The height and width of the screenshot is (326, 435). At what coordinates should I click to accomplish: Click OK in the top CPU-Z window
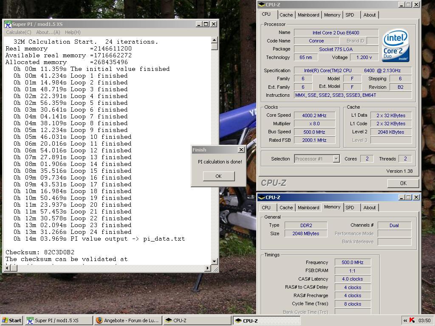pyautogui.click(x=403, y=183)
